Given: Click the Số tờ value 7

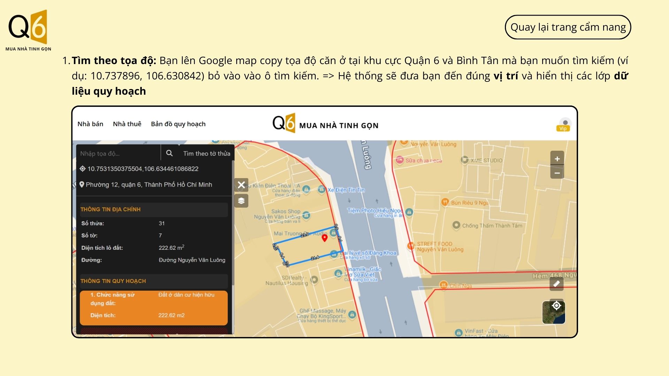Looking at the screenshot, I should [160, 236].
